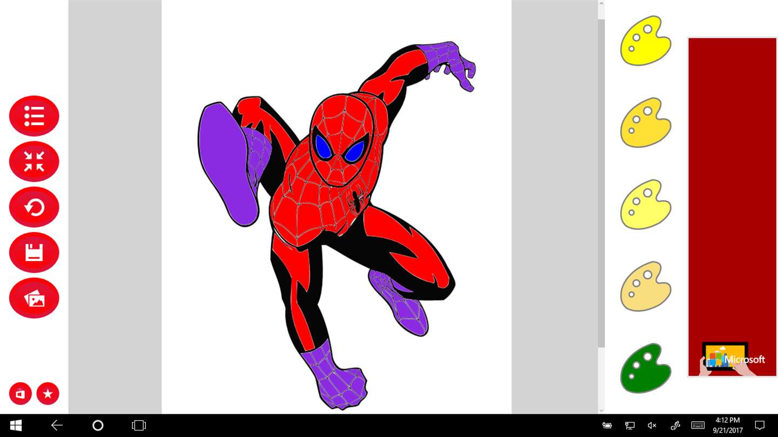
Task: Click the star rating button
Action: [x=48, y=394]
